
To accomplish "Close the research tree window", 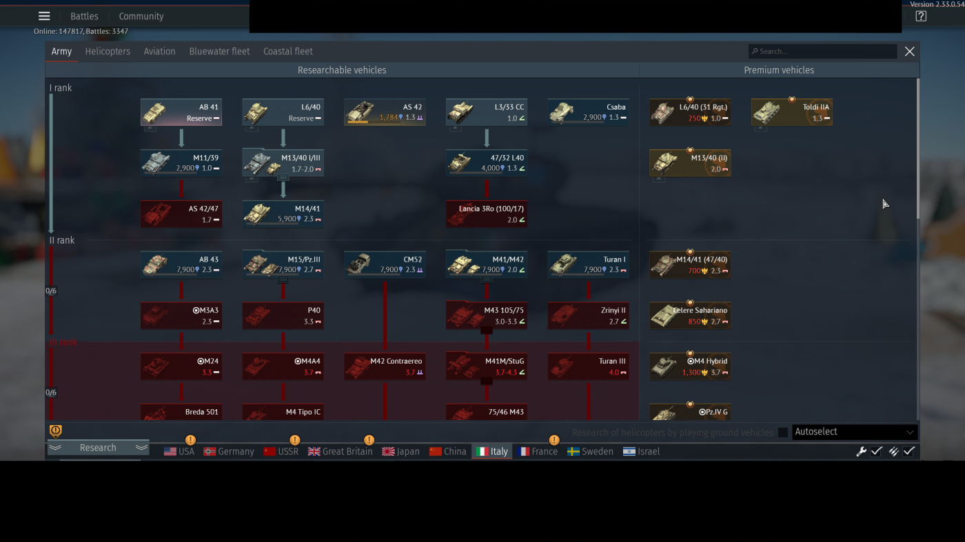I will 910,52.
